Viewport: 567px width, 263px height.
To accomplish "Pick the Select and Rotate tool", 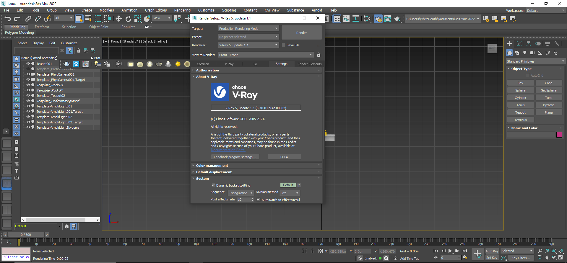I will [x=128, y=19].
